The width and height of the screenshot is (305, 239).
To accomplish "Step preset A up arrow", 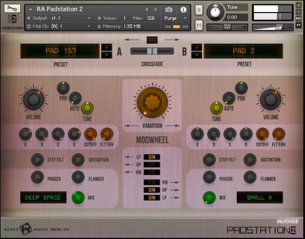I will coord(106,47).
